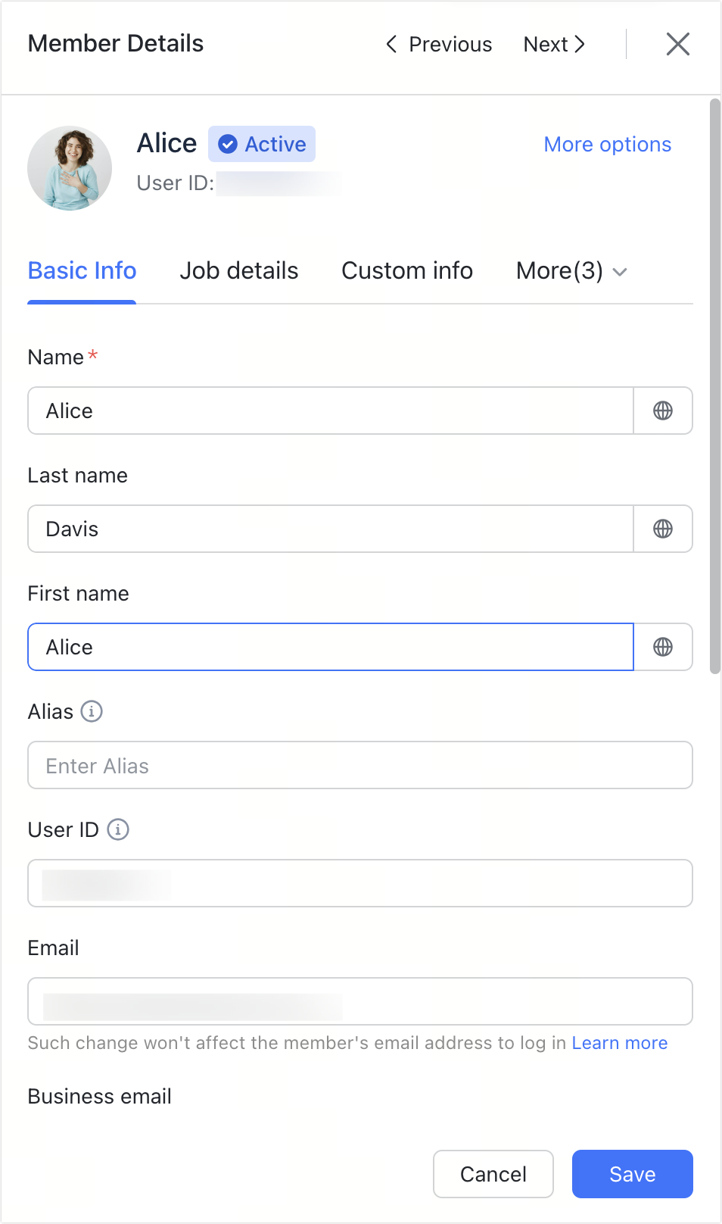Click the globe icon beside the Name field
This screenshot has height=1224, width=722.
click(663, 411)
